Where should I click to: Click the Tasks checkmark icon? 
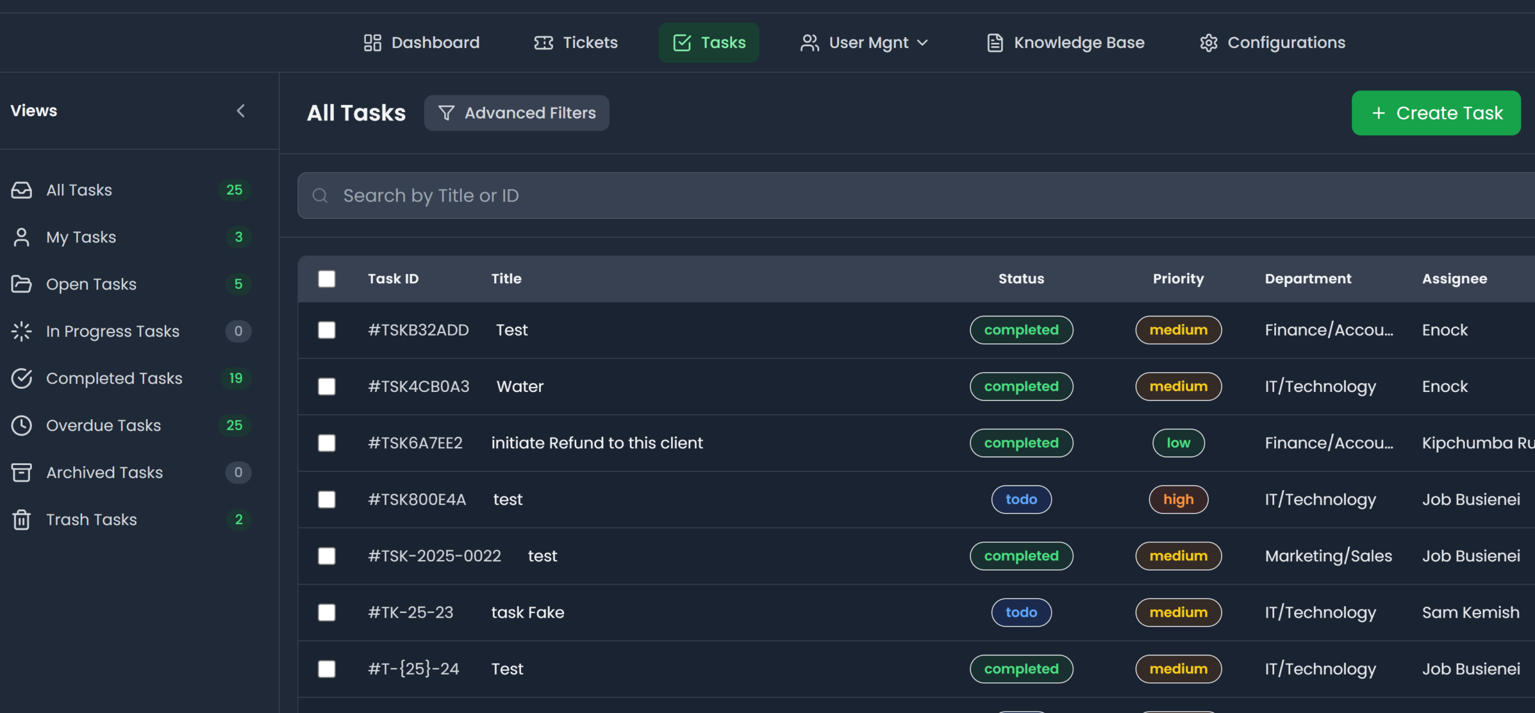click(682, 42)
